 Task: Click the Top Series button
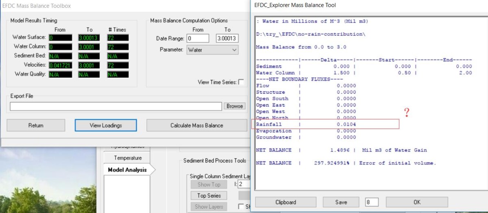pos(209,196)
